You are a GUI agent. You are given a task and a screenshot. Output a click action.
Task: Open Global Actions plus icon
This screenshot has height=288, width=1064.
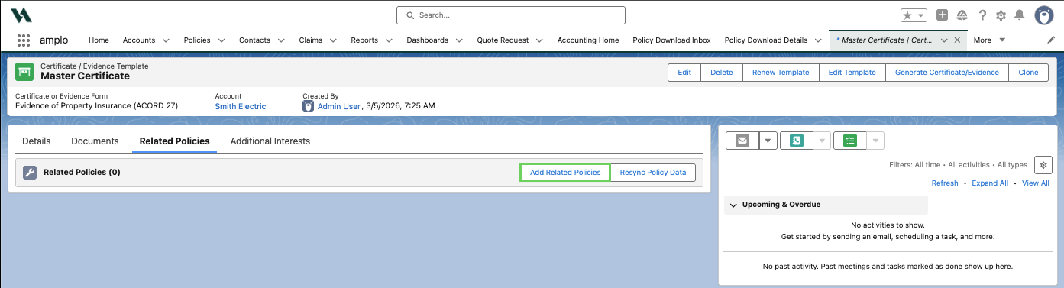[x=943, y=15]
